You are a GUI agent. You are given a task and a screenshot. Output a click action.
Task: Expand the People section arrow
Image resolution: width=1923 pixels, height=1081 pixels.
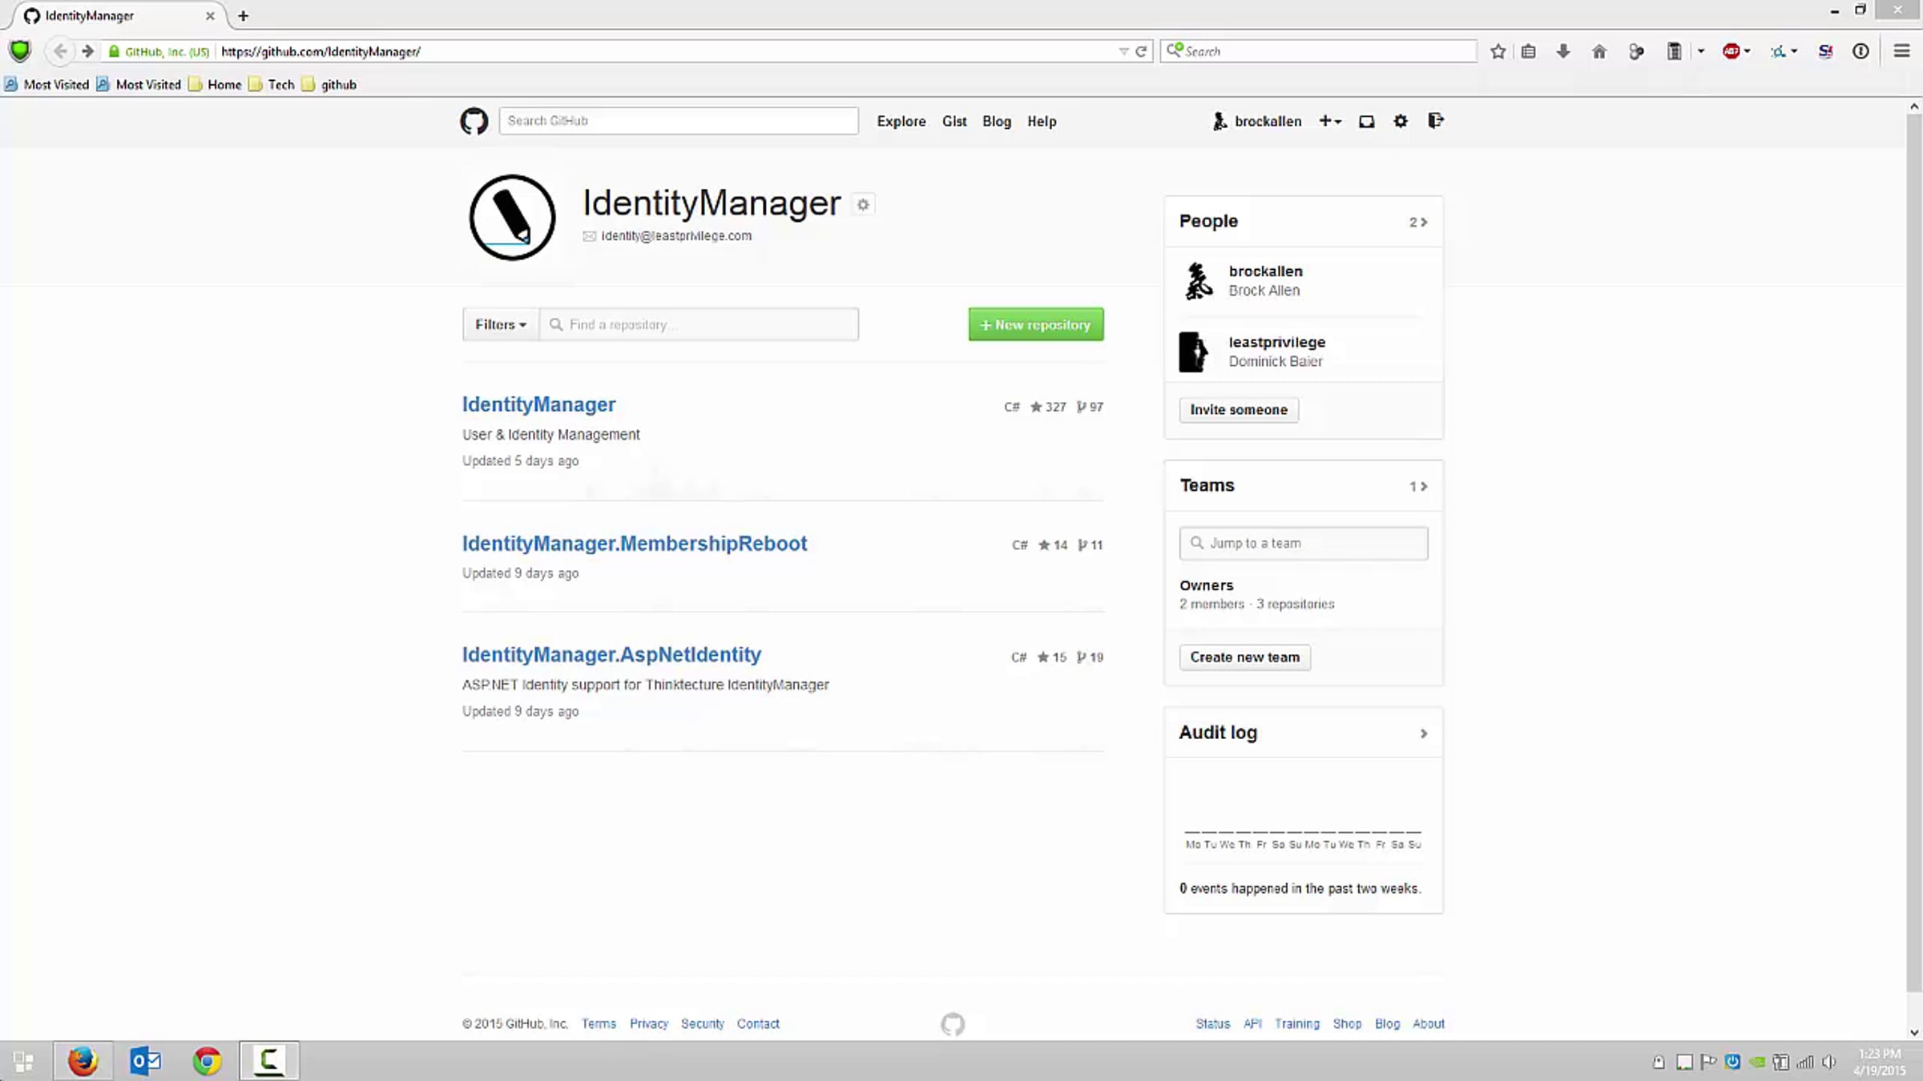coord(1418,223)
